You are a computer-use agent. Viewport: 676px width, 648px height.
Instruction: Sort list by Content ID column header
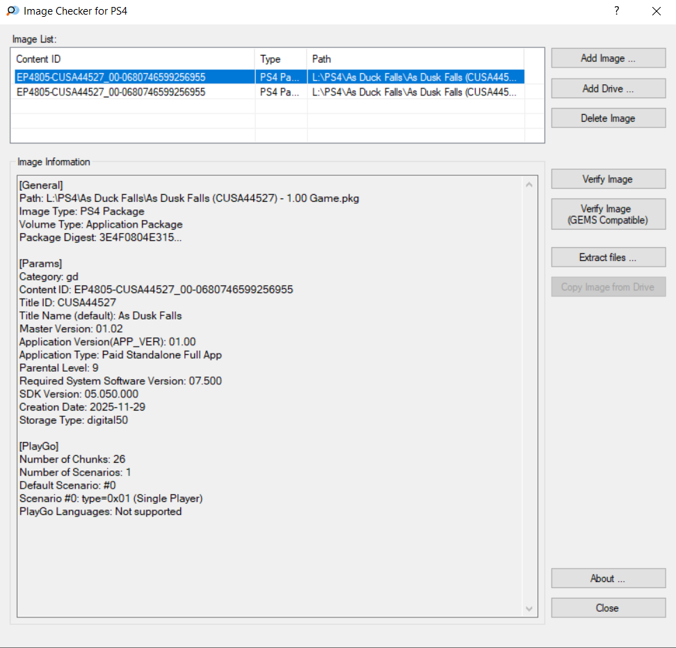pos(132,59)
